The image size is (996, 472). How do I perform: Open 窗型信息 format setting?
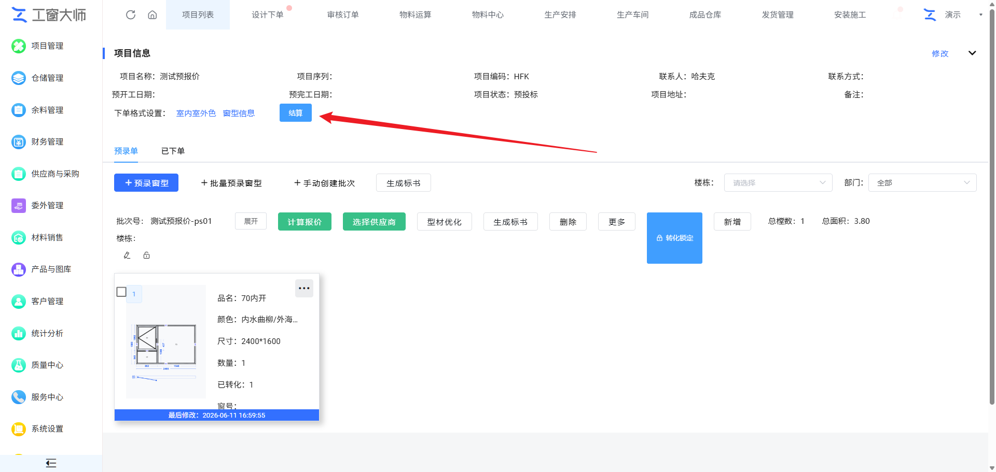239,113
